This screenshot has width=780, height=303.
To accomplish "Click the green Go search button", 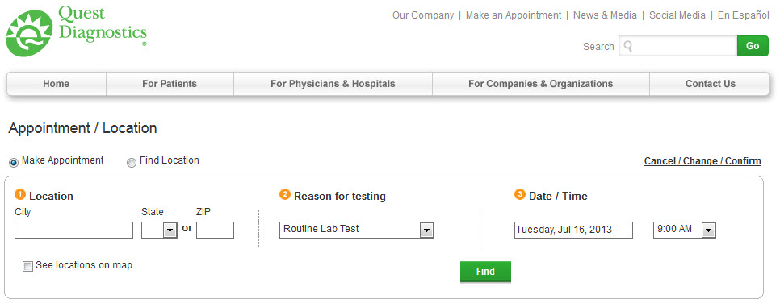I will (753, 46).
